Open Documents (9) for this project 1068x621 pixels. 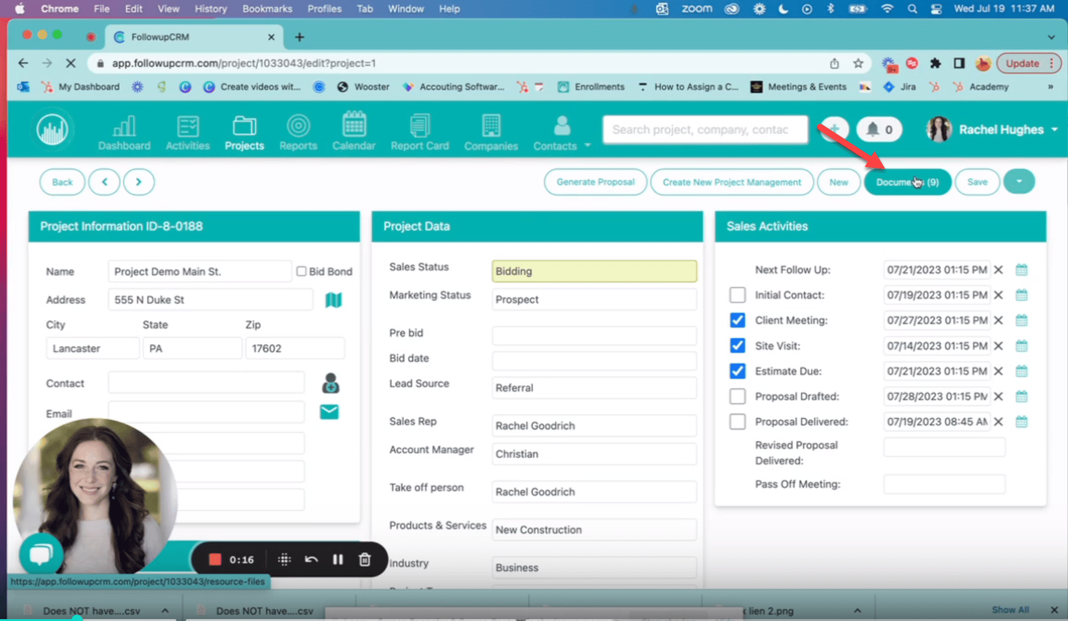[907, 181]
